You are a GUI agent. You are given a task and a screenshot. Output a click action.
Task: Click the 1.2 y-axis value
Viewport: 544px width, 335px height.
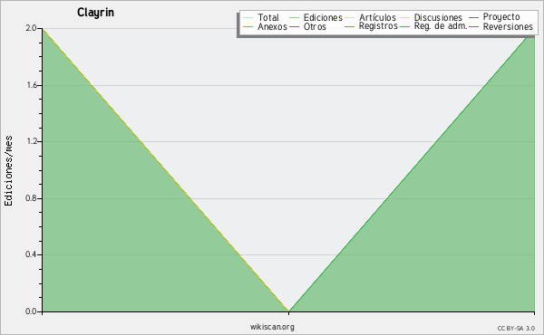click(x=32, y=141)
